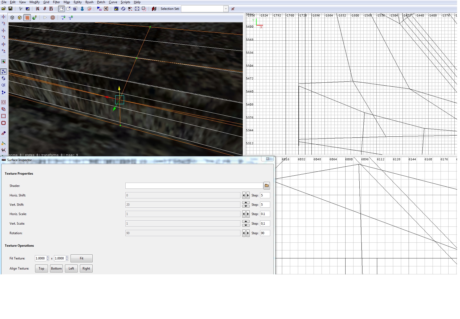Toggle the highlighted brush selection mode button
The image size is (460, 319).
(61, 9)
